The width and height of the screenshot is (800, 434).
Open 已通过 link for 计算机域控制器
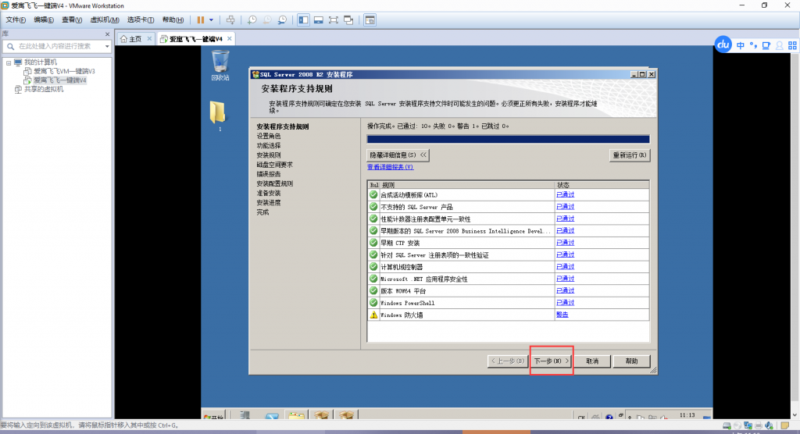[566, 267]
